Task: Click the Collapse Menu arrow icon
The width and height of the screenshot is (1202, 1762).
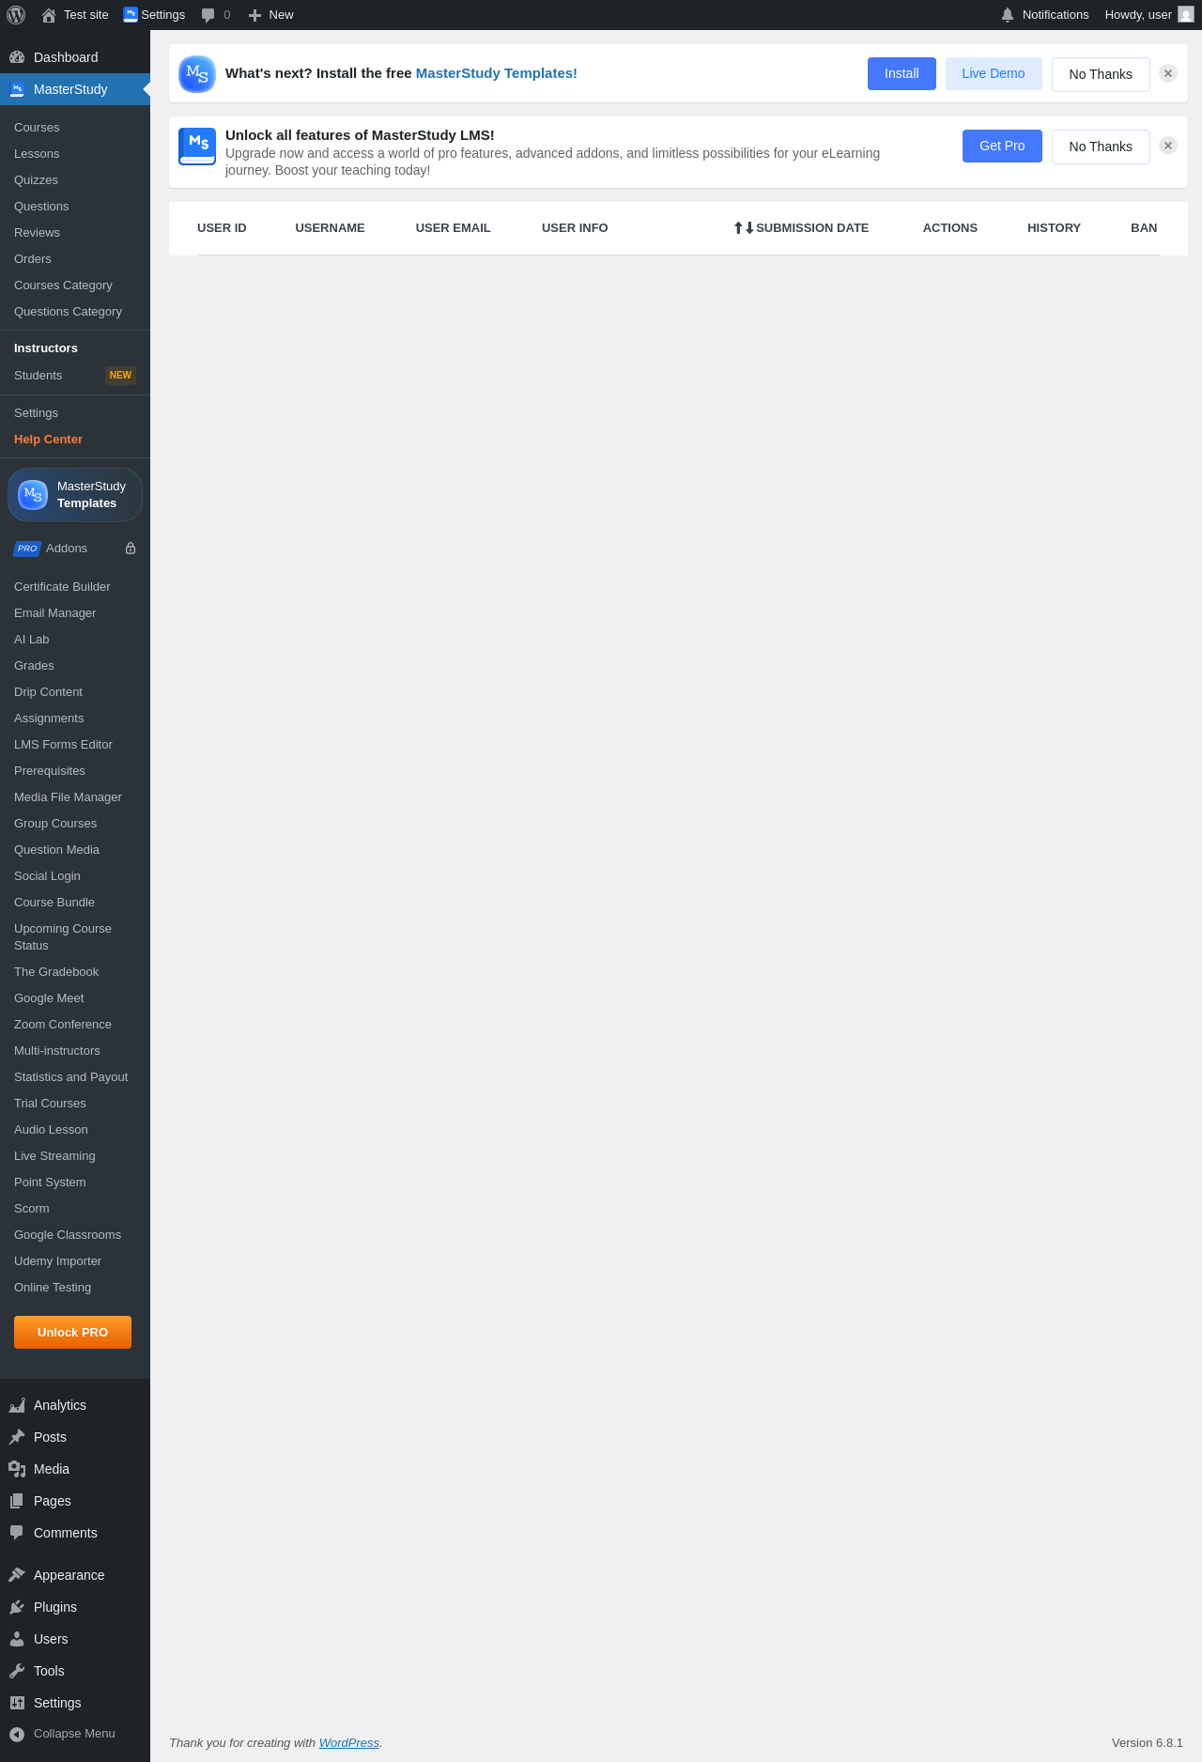Action: [x=17, y=1734]
